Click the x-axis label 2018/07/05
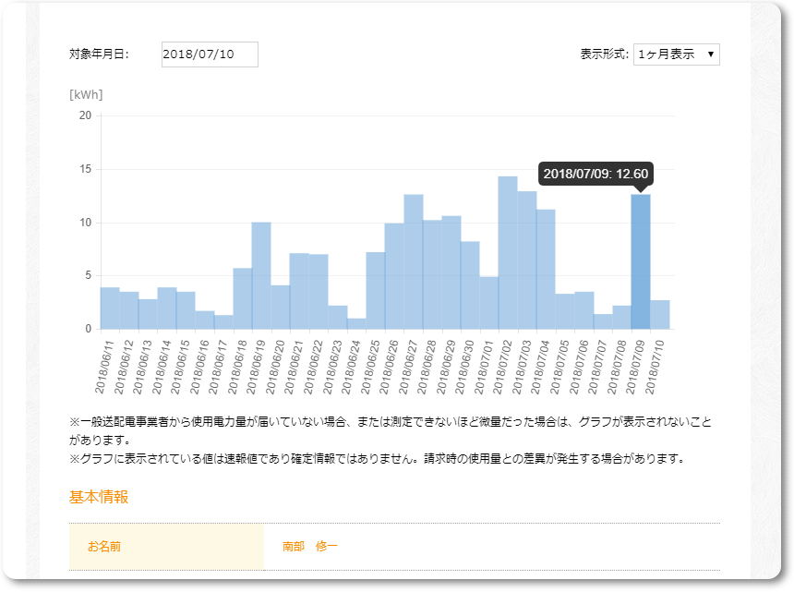794x592 pixels. [559, 368]
